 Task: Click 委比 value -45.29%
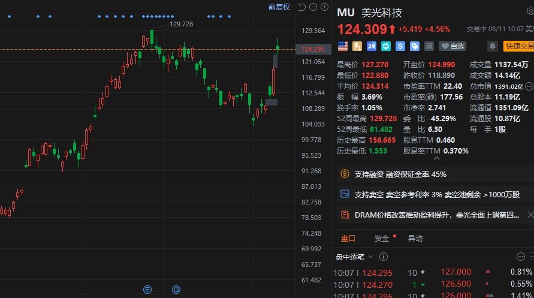[x=442, y=119]
